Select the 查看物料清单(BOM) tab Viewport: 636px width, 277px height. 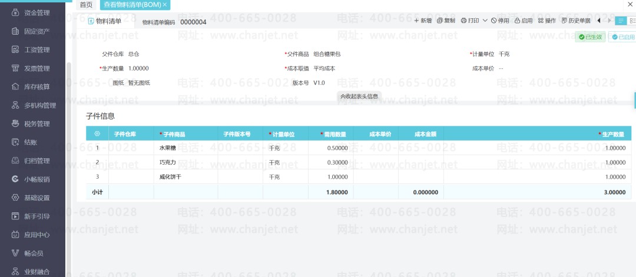(x=132, y=5)
